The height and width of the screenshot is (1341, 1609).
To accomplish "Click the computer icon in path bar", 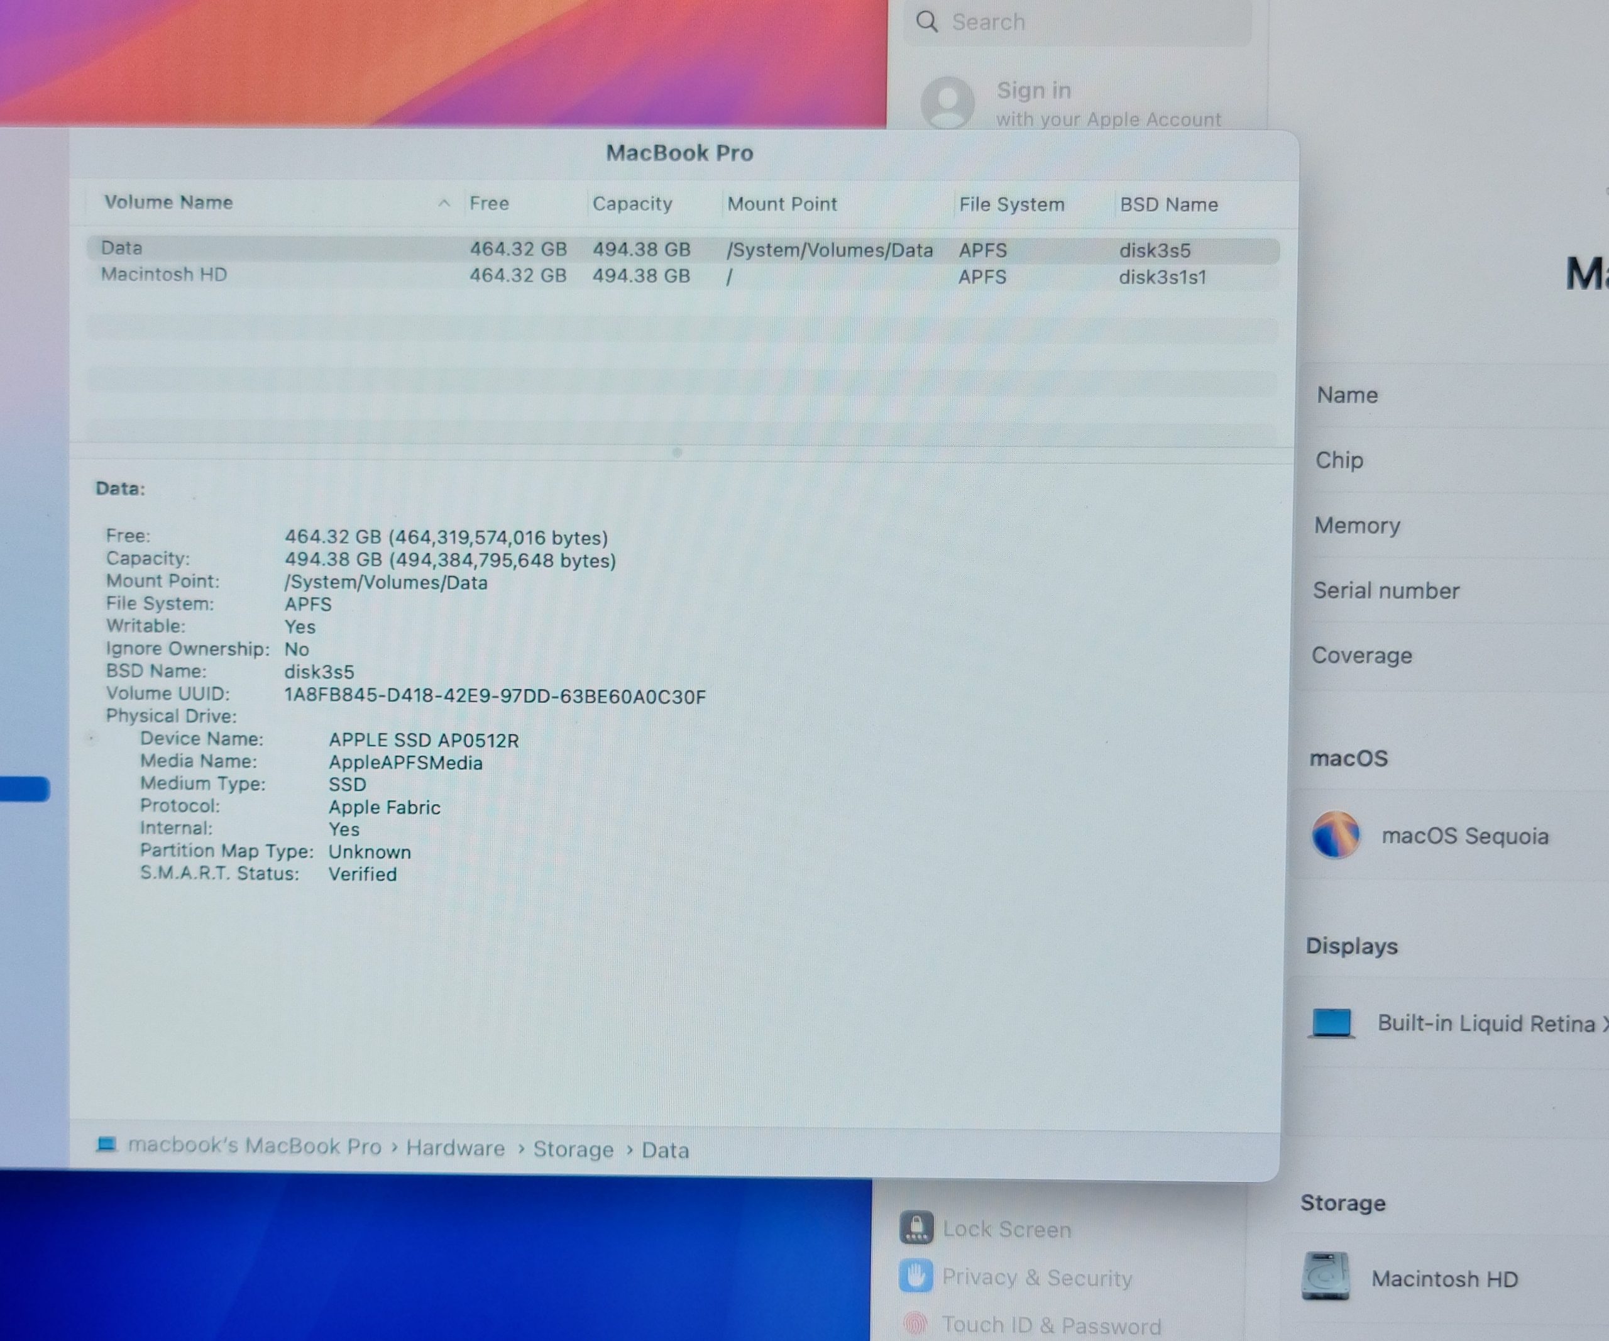I will [106, 1145].
